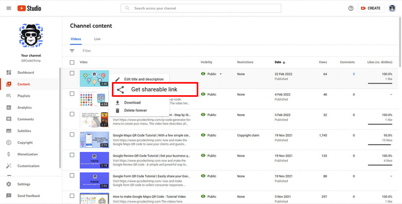Click the filter lines icon
Viewport: 402px width, 204px height.
tap(72, 51)
